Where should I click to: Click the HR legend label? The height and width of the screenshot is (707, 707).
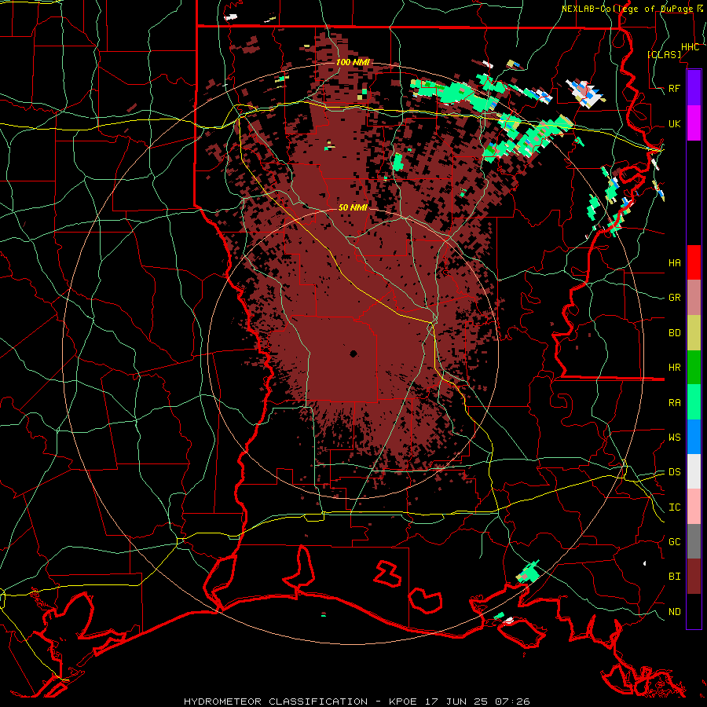(675, 368)
